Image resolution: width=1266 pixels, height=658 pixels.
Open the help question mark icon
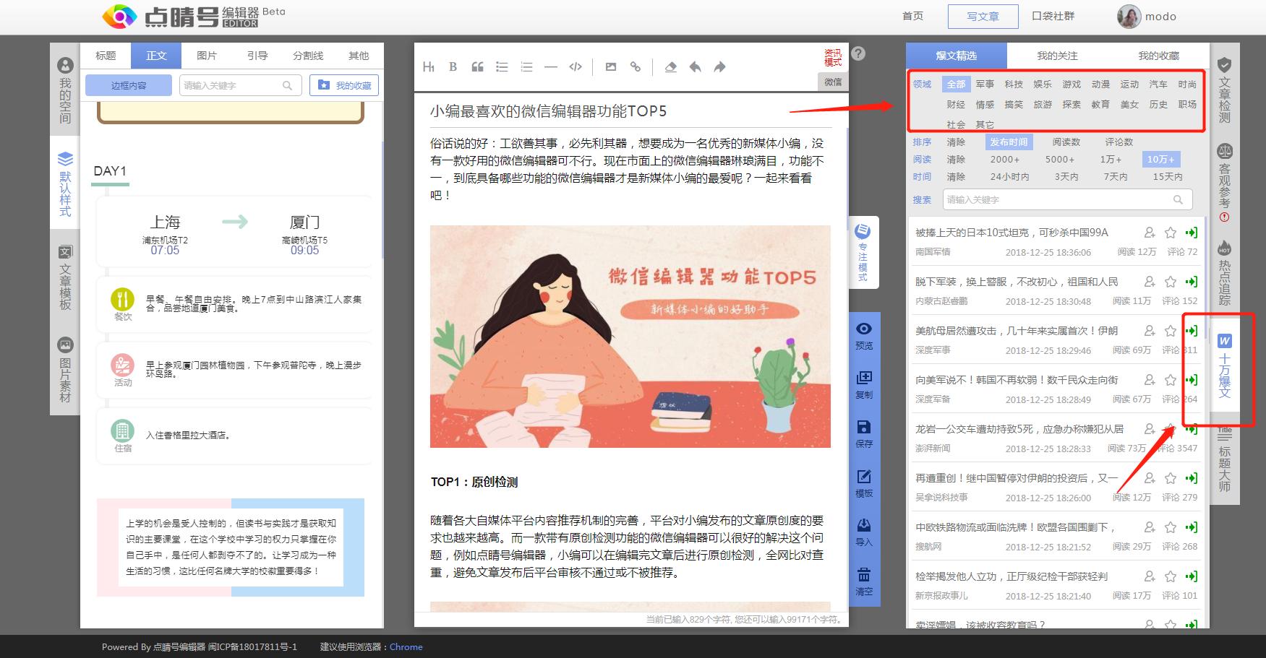858,53
